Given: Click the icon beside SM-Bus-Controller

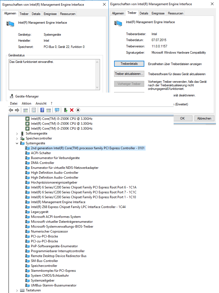Looking at the screenshot, I should [x=28, y=261].
